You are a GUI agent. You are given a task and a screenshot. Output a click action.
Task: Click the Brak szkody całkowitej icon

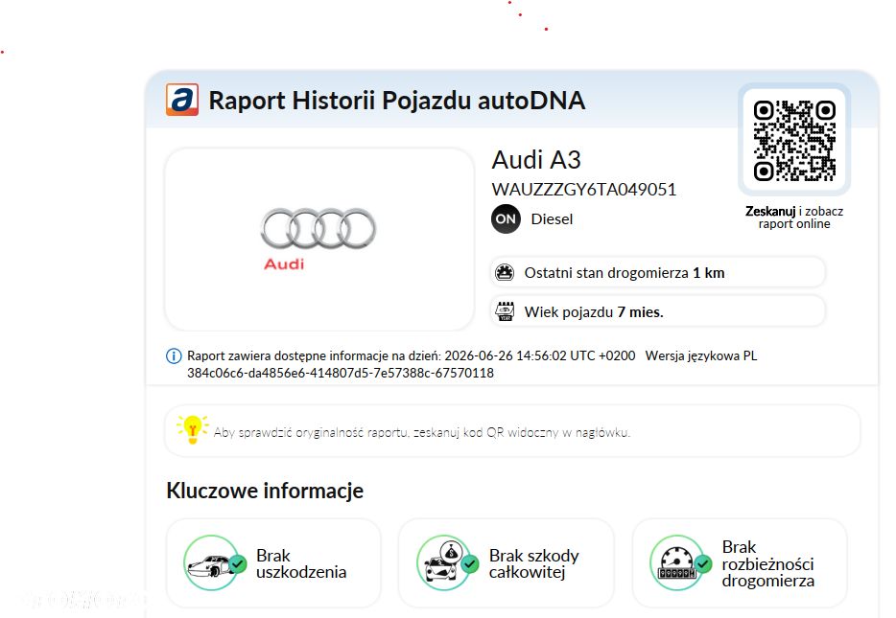(447, 563)
